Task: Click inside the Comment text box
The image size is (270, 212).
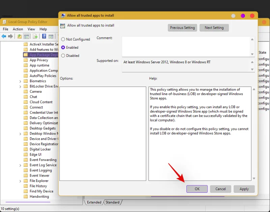Action: click(x=186, y=46)
